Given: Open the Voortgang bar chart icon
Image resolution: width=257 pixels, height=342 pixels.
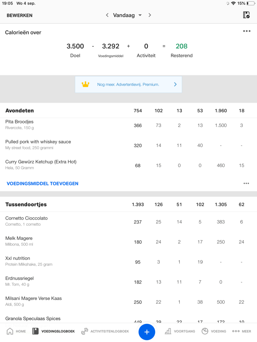Looking at the screenshot, I should pyautogui.click(x=168, y=331).
